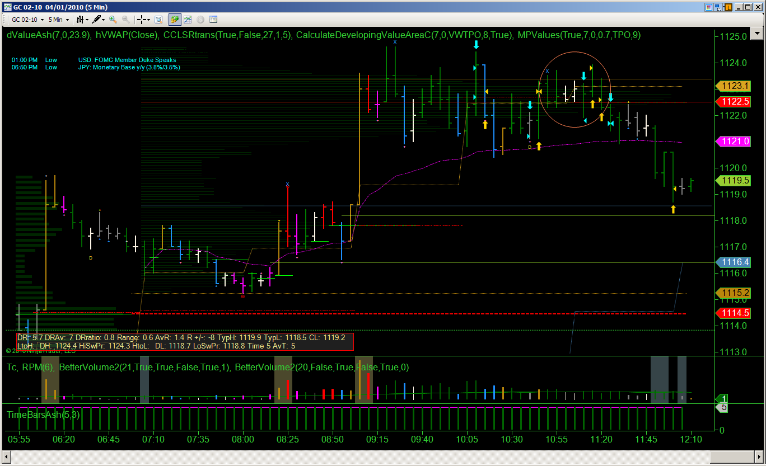766x466 pixels.
Task: Close the GC 02-10 chart window
Action: click(x=757, y=7)
